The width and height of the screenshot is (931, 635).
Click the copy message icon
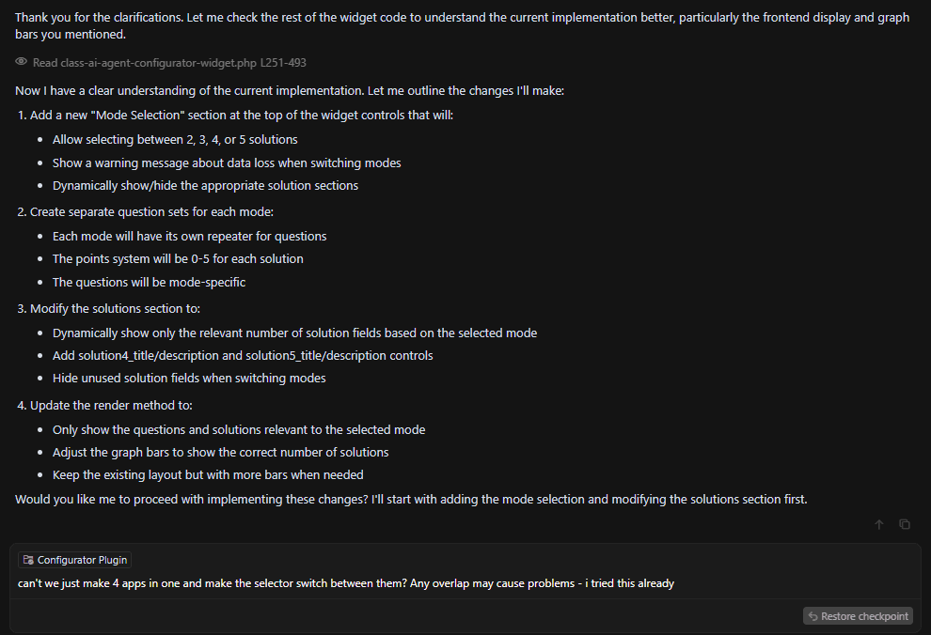905,524
